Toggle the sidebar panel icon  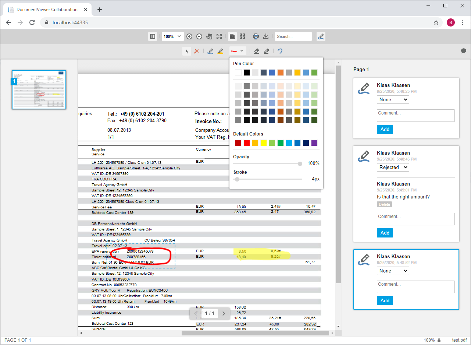coord(153,36)
